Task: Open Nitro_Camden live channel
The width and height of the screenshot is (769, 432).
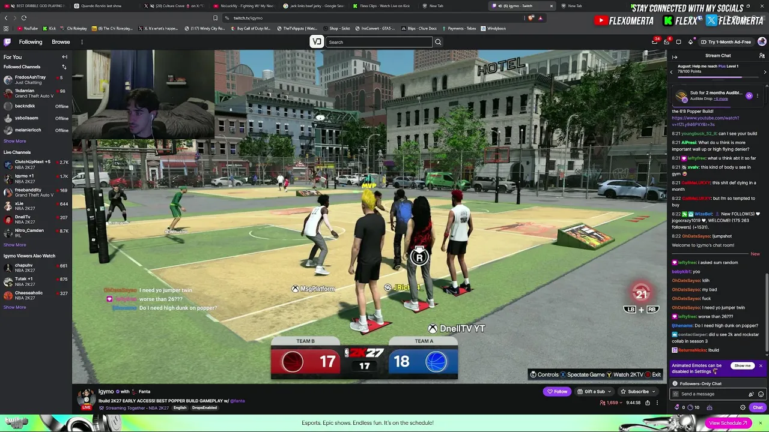Action: click(x=36, y=233)
